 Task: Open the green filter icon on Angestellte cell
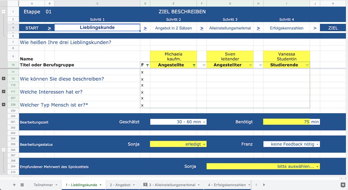tap(194, 65)
